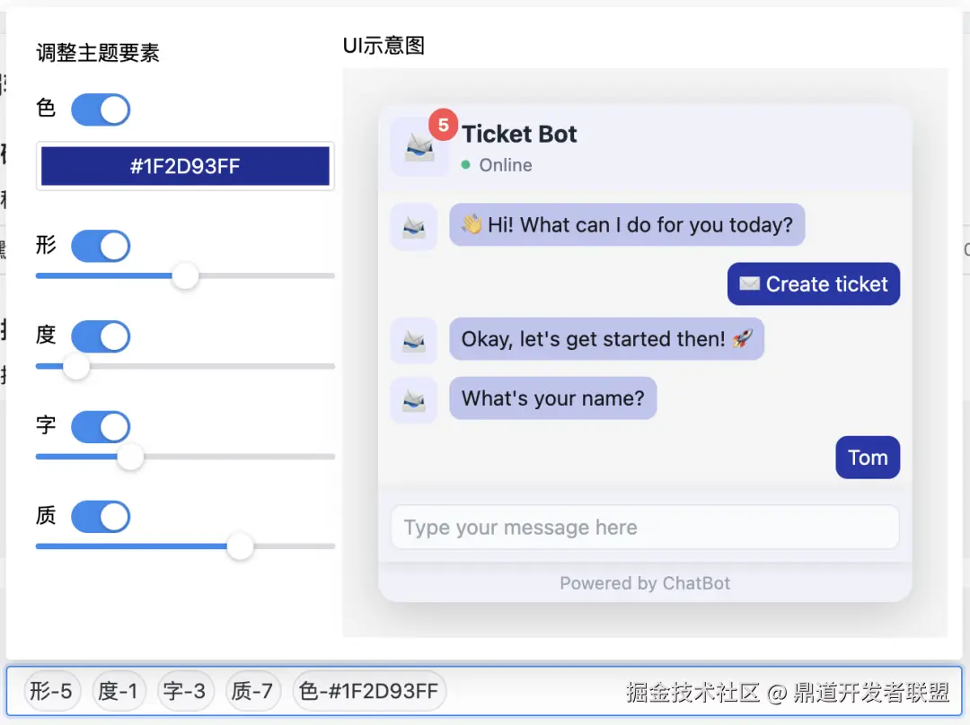Image resolution: width=970 pixels, height=725 pixels.
Task: Click the bot avatar beside the greeting message
Action: 414,227
